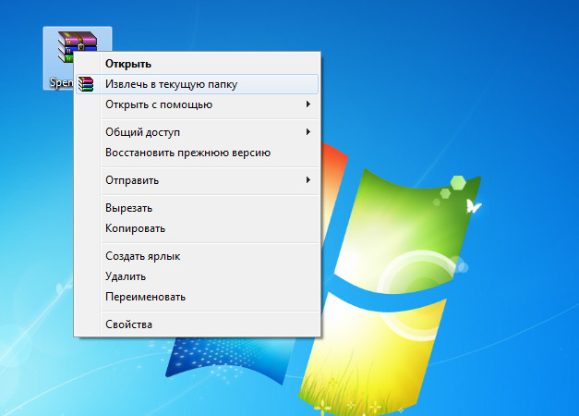Select Вырезать from the context menu
The image size is (579, 416).
pos(197,208)
